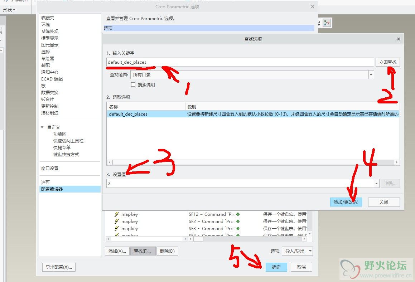Click 添加/更改(A) button
This screenshot has width=415, height=282.
click(346, 202)
